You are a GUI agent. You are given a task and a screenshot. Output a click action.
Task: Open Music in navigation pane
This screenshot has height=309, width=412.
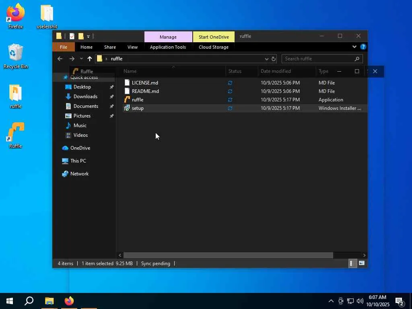(x=80, y=126)
